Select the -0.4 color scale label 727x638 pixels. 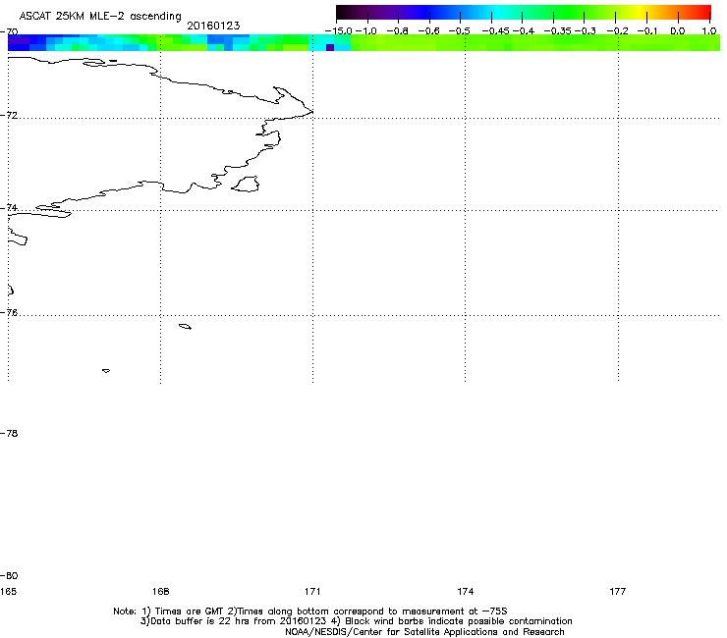pos(523,31)
